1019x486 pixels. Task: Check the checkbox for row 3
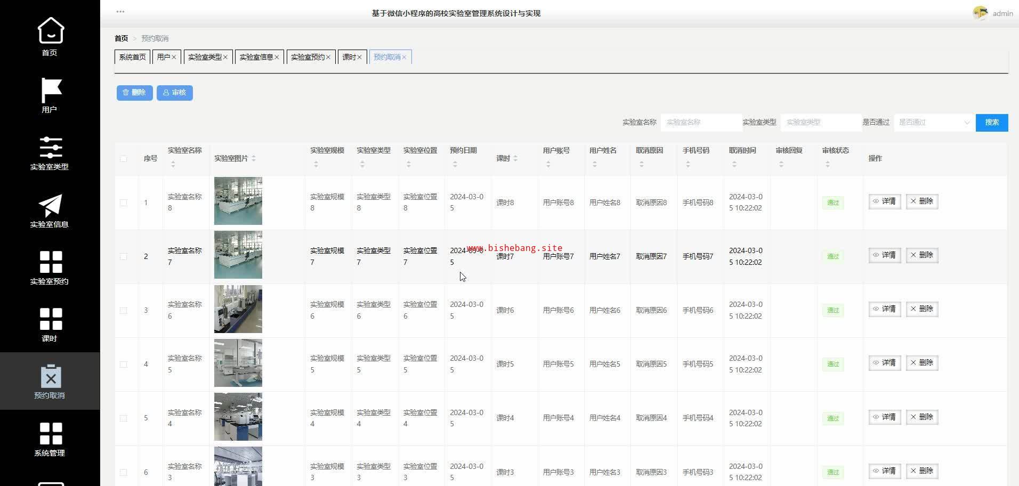[124, 311]
